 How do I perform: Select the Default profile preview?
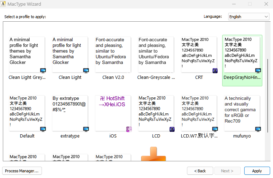tap(27, 113)
